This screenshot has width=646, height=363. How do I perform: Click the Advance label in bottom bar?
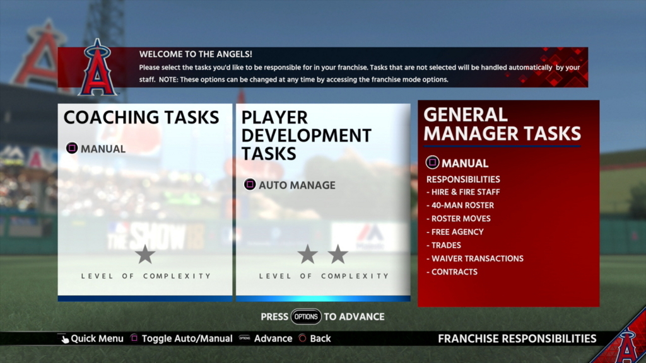pyautogui.click(x=273, y=338)
